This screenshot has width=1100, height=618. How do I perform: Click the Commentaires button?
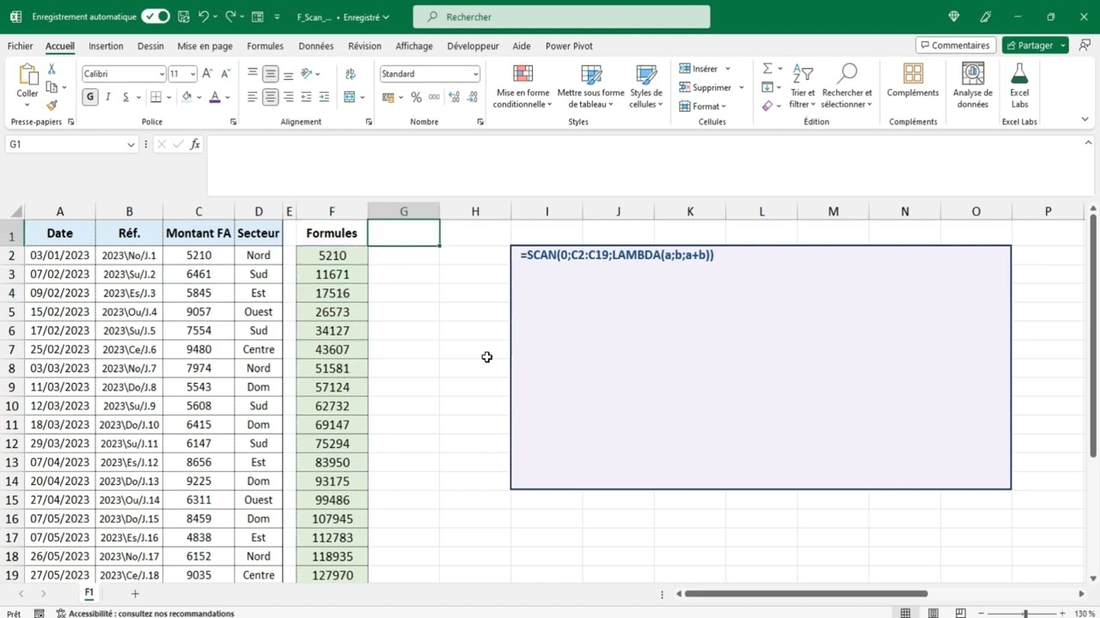pyautogui.click(x=954, y=45)
